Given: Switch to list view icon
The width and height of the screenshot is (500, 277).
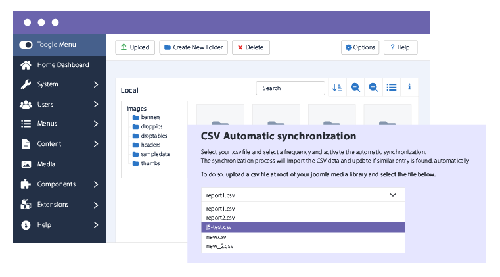Looking at the screenshot, I should [x=392, y=88].
